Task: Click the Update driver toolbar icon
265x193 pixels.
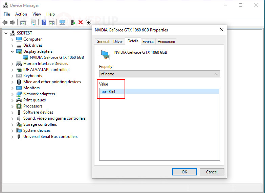Action: pyautogui.click(x=72, y=23)
